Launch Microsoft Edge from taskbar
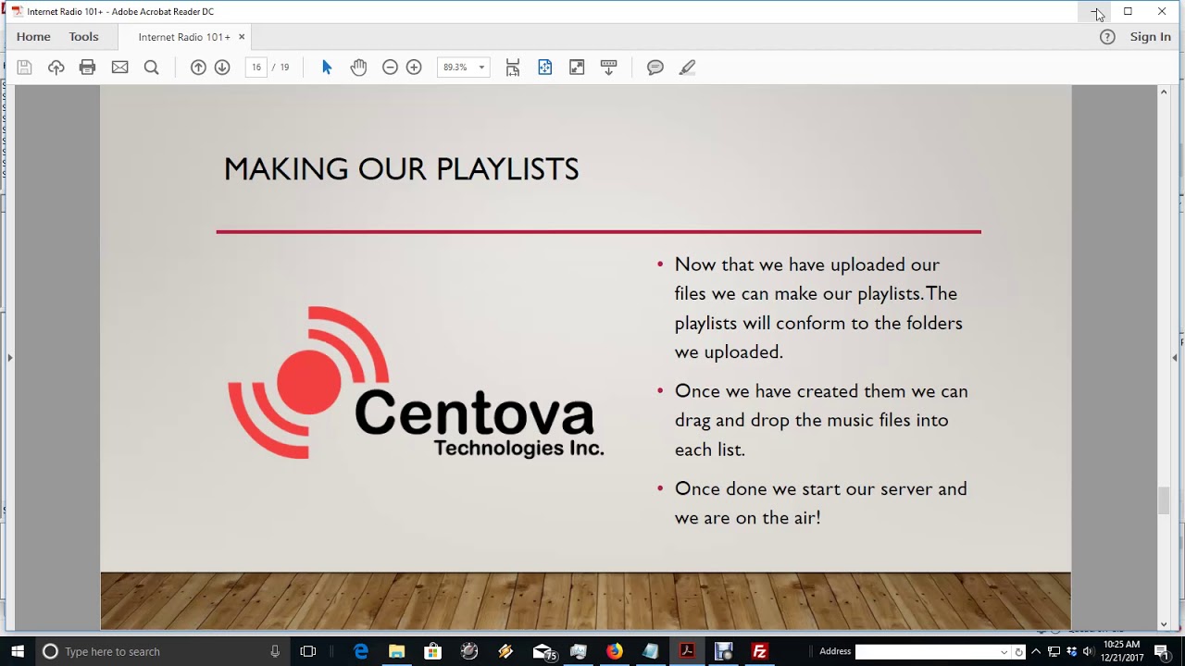 pos(361,651)
